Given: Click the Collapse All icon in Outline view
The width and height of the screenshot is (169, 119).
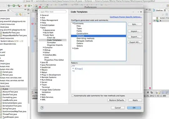Looking at the screenshot, I should click(167, 14).
